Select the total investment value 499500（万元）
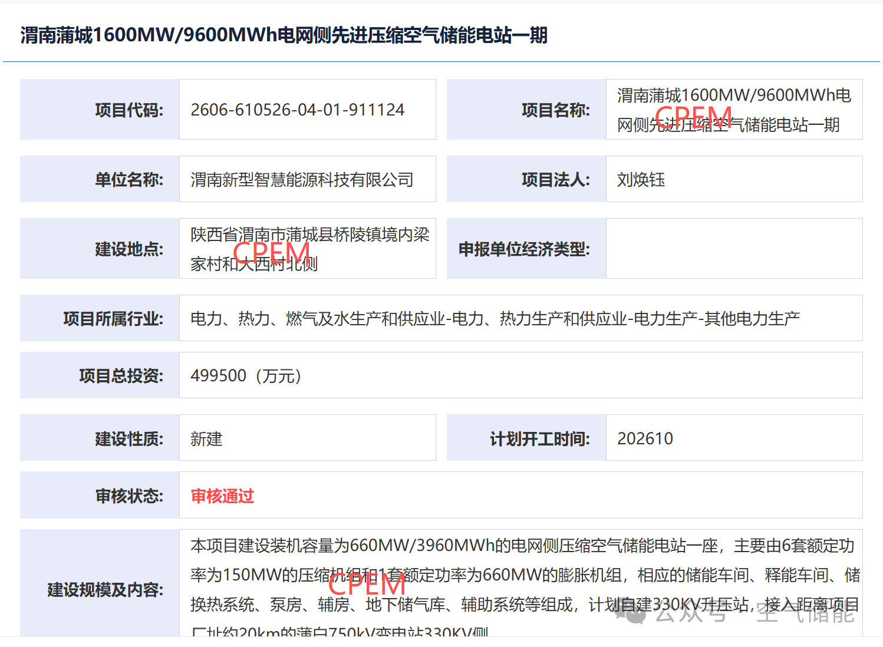883x647 pixels. 246,375
